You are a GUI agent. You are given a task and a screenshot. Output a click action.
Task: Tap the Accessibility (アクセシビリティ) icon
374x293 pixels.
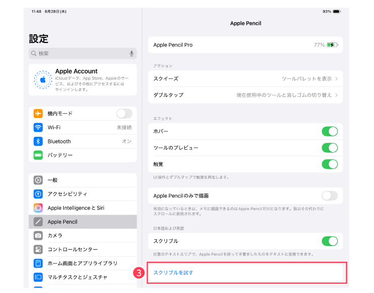pyautogui.click(x=38, y=194)
